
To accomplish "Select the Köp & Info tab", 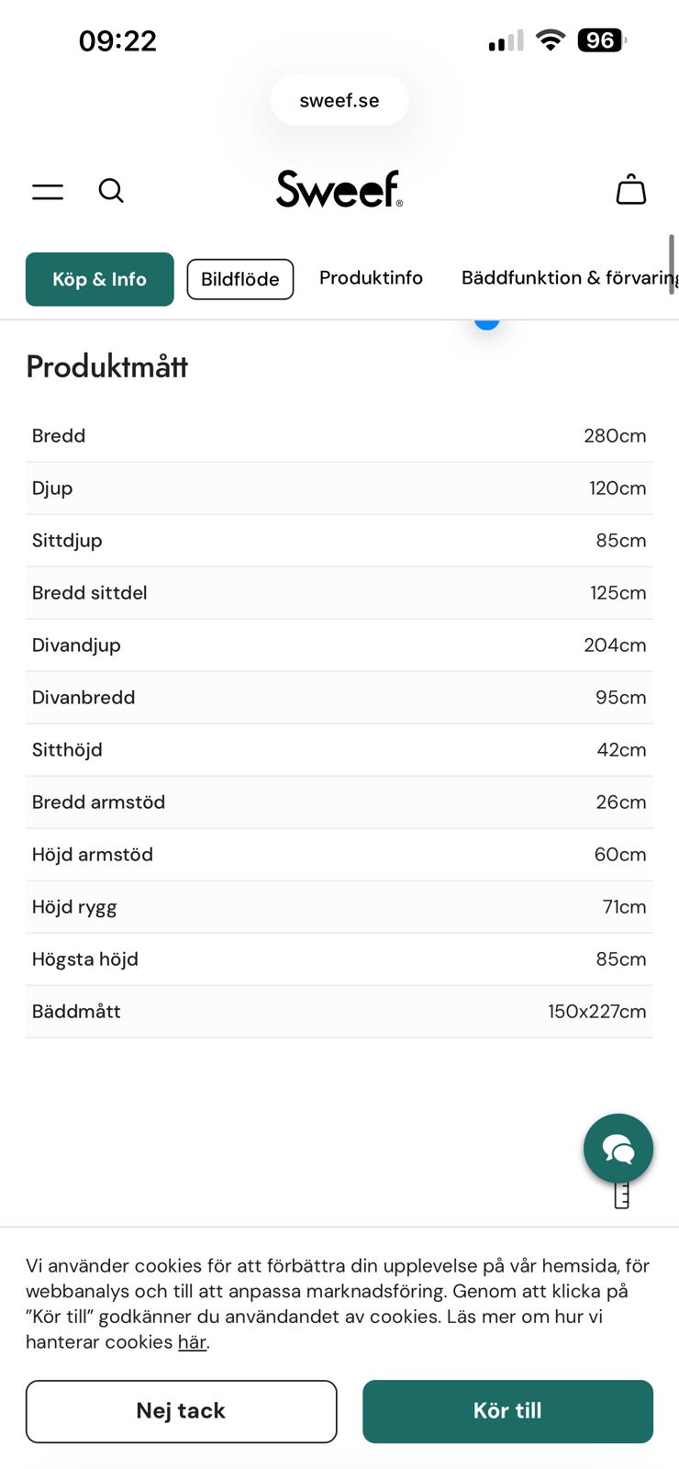I will point(99,279).
